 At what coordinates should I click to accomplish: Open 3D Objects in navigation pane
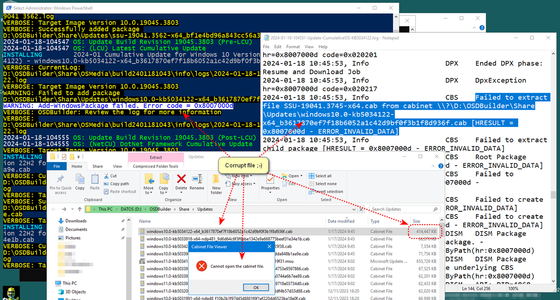point(72,292)
